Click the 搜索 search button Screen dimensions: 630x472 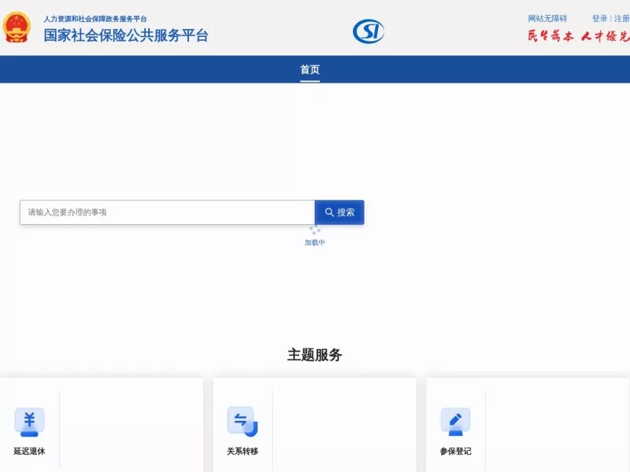pos(339,212)
